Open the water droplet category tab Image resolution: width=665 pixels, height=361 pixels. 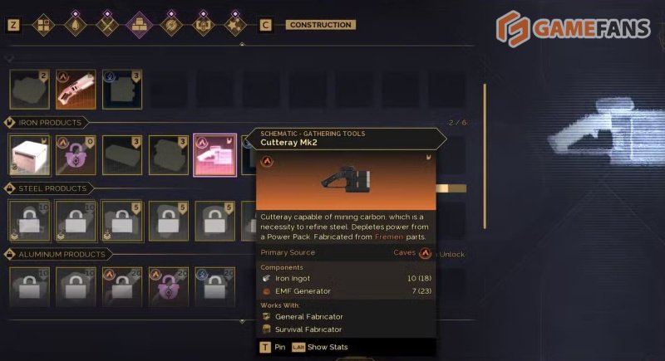[76, 26]
